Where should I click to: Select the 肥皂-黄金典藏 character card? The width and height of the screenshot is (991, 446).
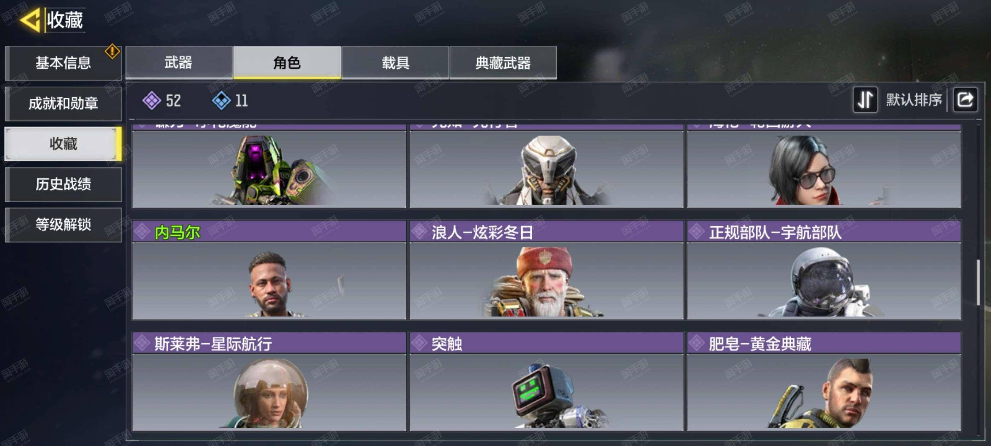(824, 381)
